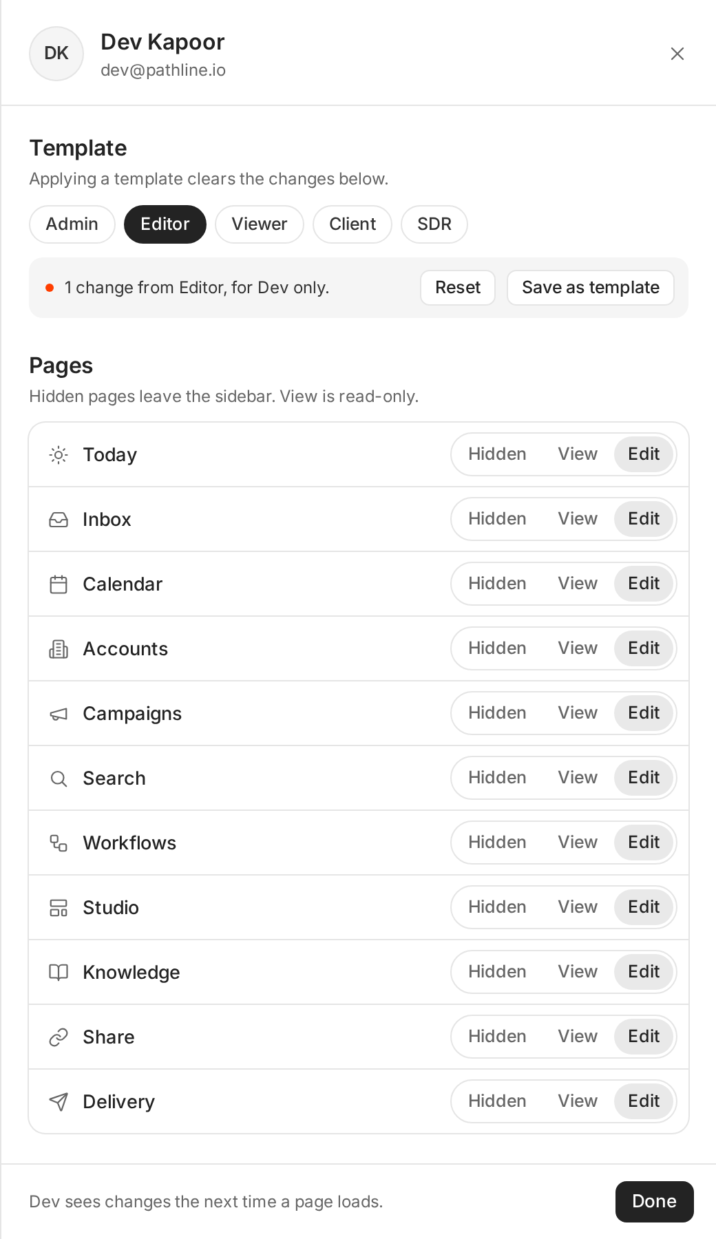Screen dimensions: 716x1239
Task: Set Accounts page to Hidden
Action: [x=497, y=648]
